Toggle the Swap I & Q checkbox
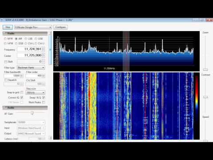213x160 pixels. coord(43,97)
